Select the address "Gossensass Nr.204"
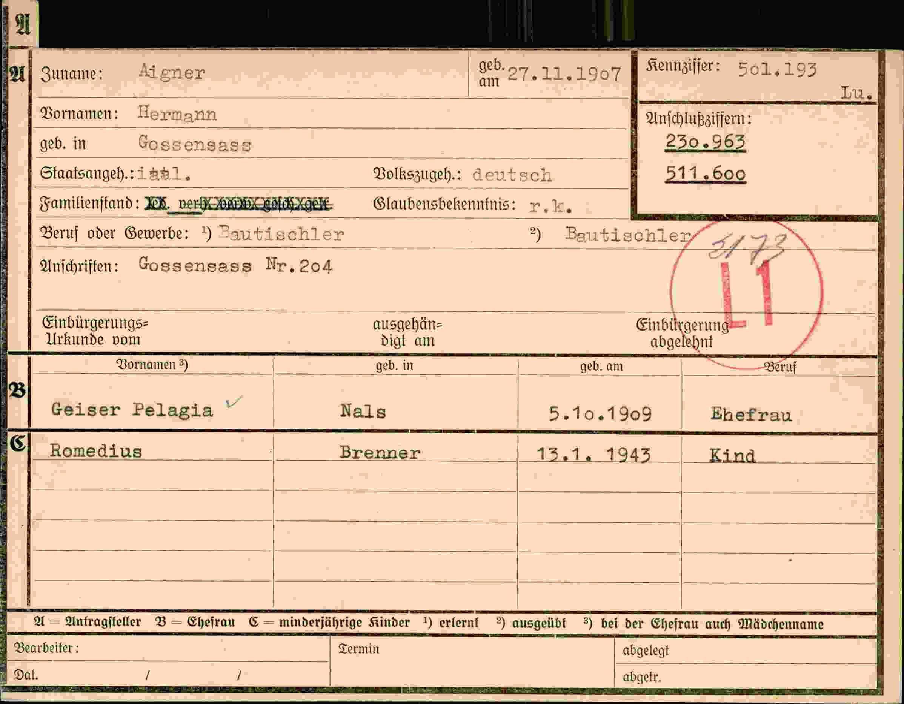Screen dimensions: 904x704 (235, 265)
